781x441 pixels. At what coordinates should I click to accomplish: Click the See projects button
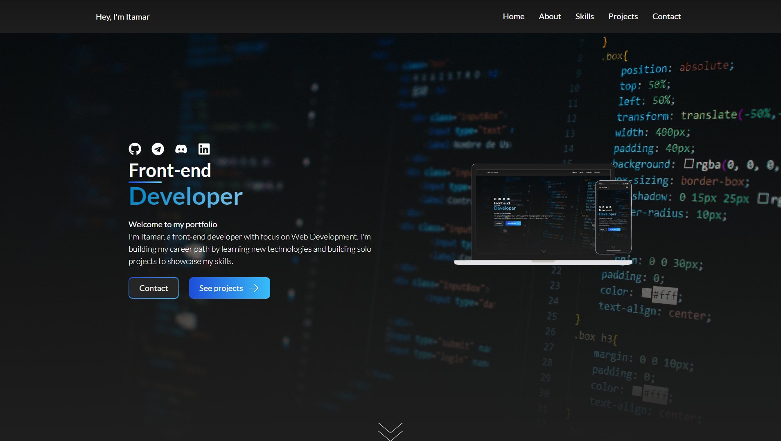(x=230, y=288)
